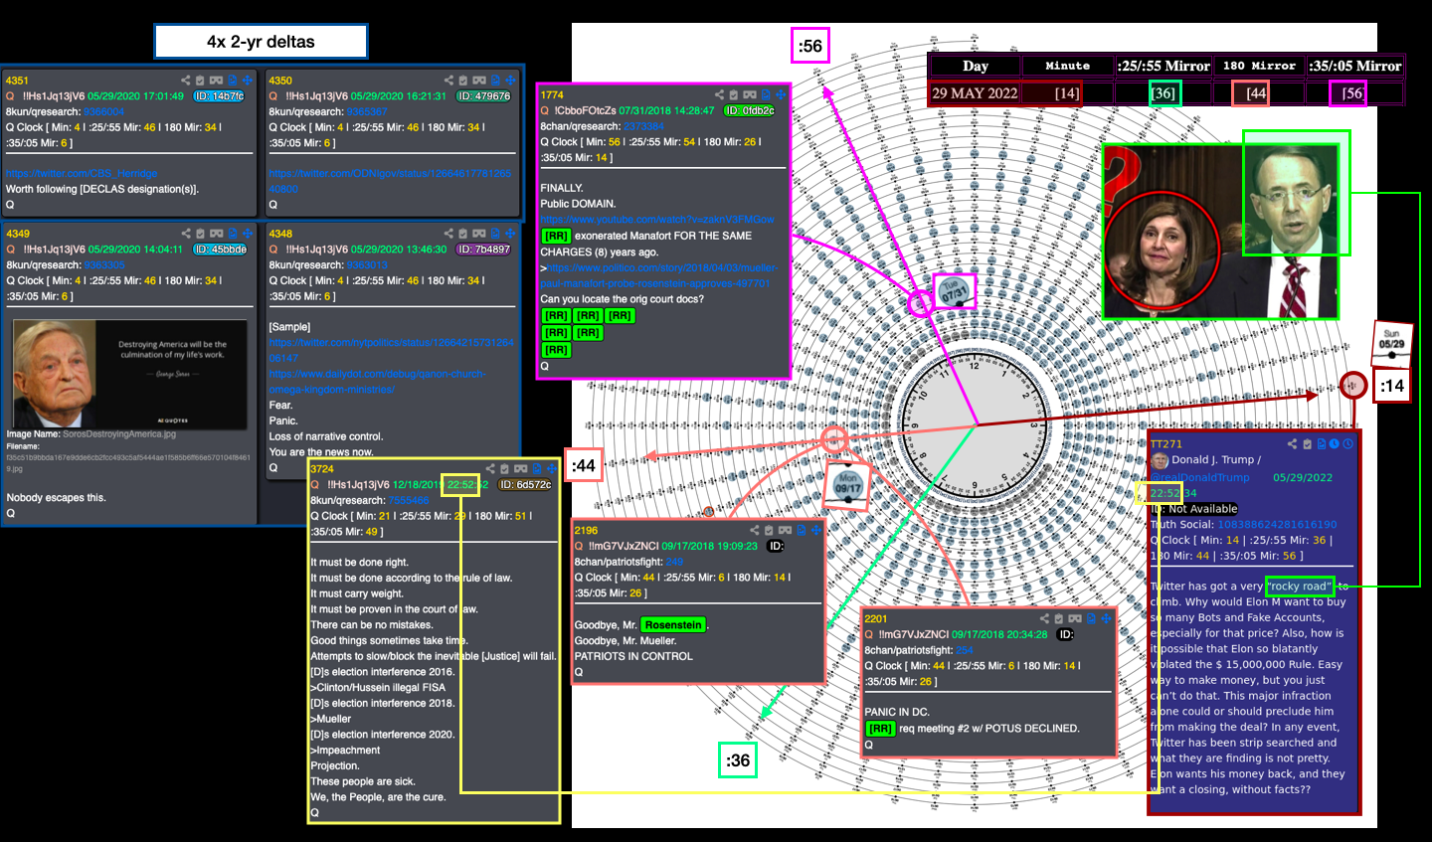Open thread link 9363305 in post 4349
This screenshot has width=1432, height=842.
tap(103, 264)
